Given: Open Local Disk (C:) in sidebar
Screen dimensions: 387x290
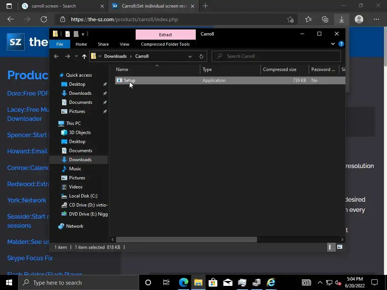Looking at the screenshot, I should pos(83,196).
